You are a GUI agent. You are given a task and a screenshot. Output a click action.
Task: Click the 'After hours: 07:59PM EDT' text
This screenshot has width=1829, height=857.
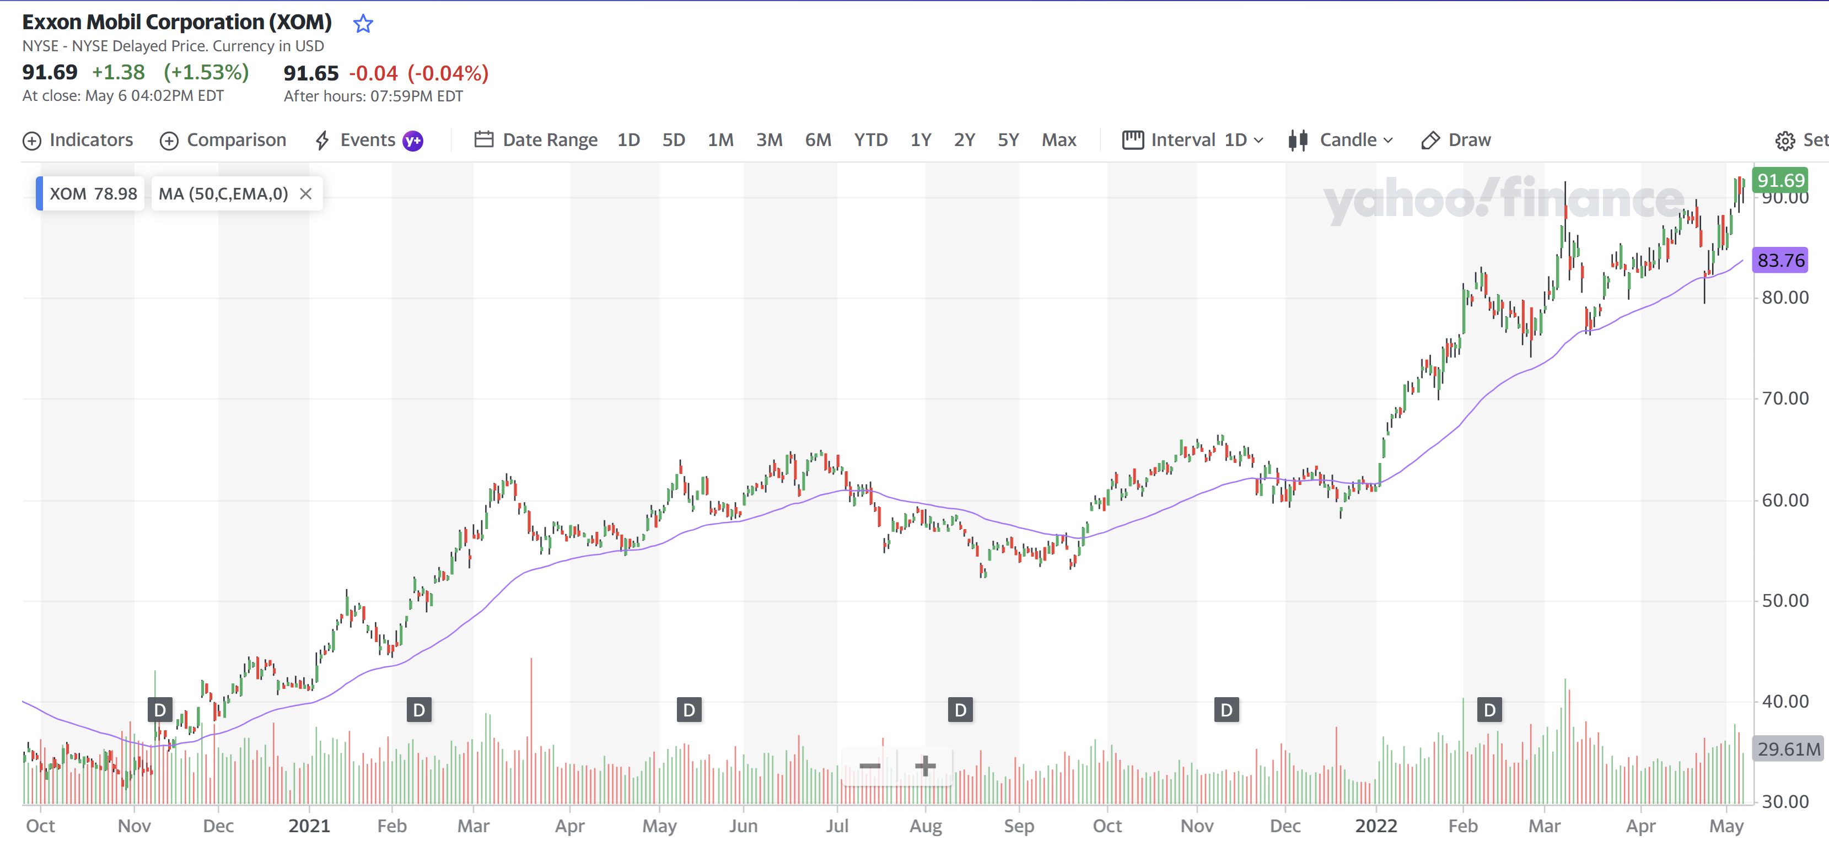click(x=374, y=96)
